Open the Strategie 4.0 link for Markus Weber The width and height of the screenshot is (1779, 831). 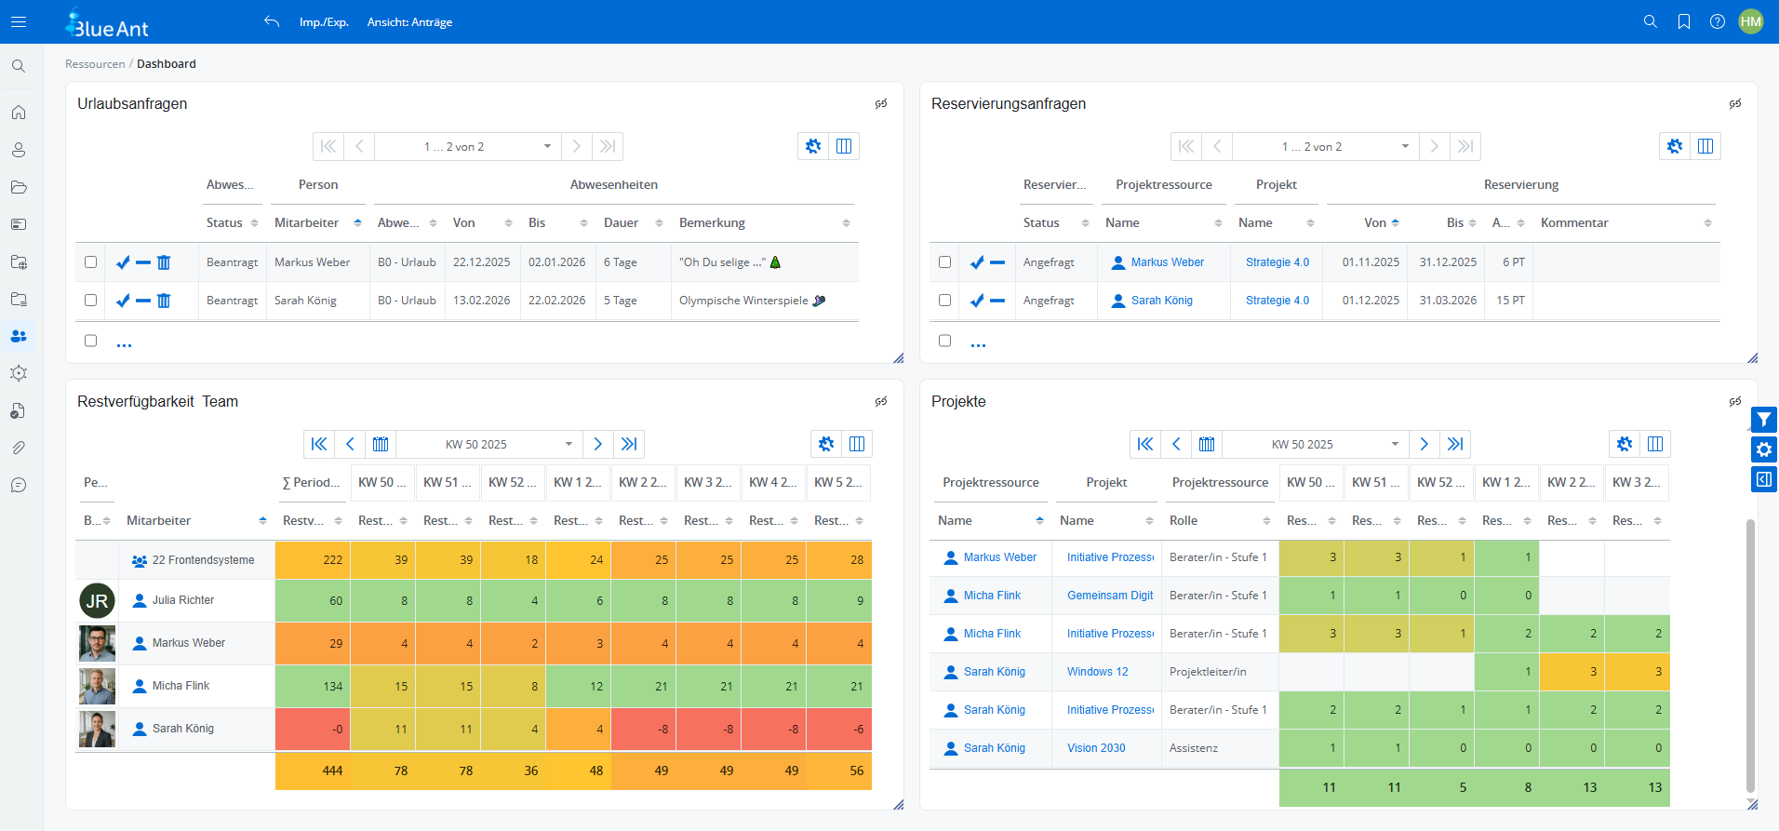[1277, 262]
